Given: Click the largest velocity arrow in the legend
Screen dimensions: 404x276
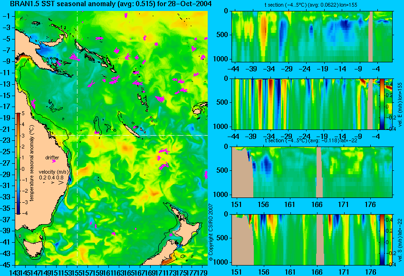Looking at the screenshot, I should click(x=61, y=183).
